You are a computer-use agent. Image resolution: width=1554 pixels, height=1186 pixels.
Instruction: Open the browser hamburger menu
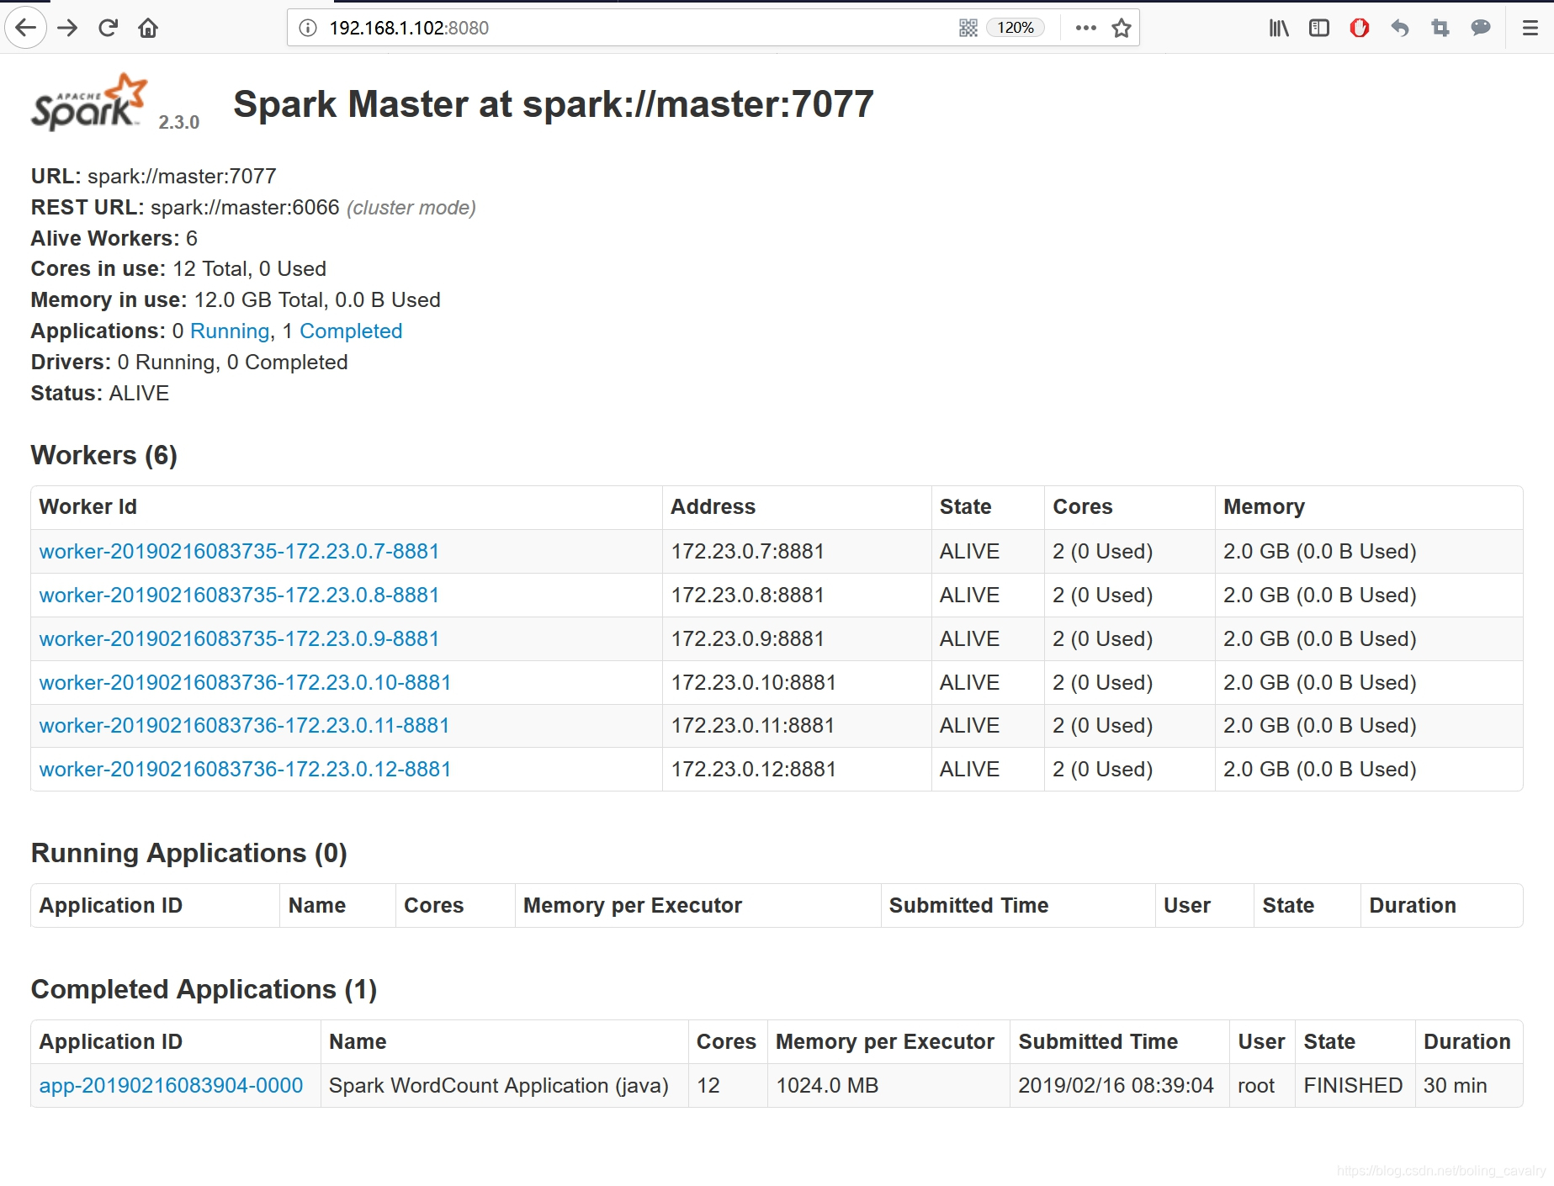coord(1530,28)
